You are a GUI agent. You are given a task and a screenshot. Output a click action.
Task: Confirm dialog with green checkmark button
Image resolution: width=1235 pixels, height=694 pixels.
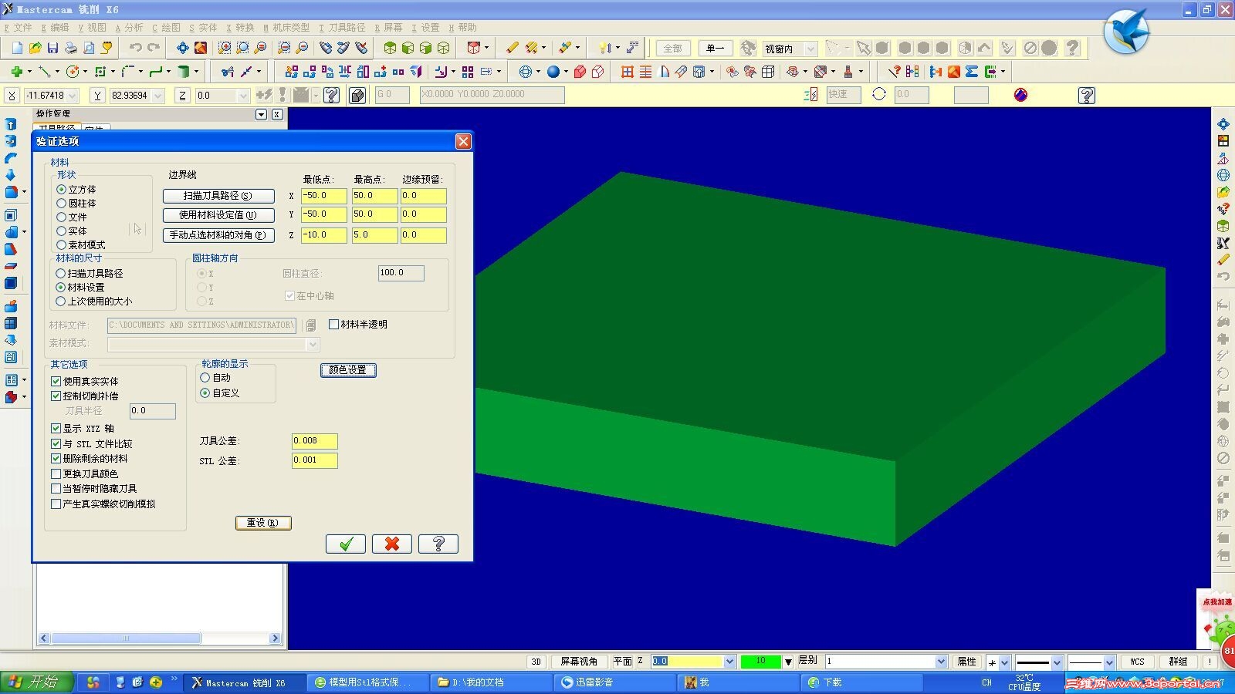(346, 544)
